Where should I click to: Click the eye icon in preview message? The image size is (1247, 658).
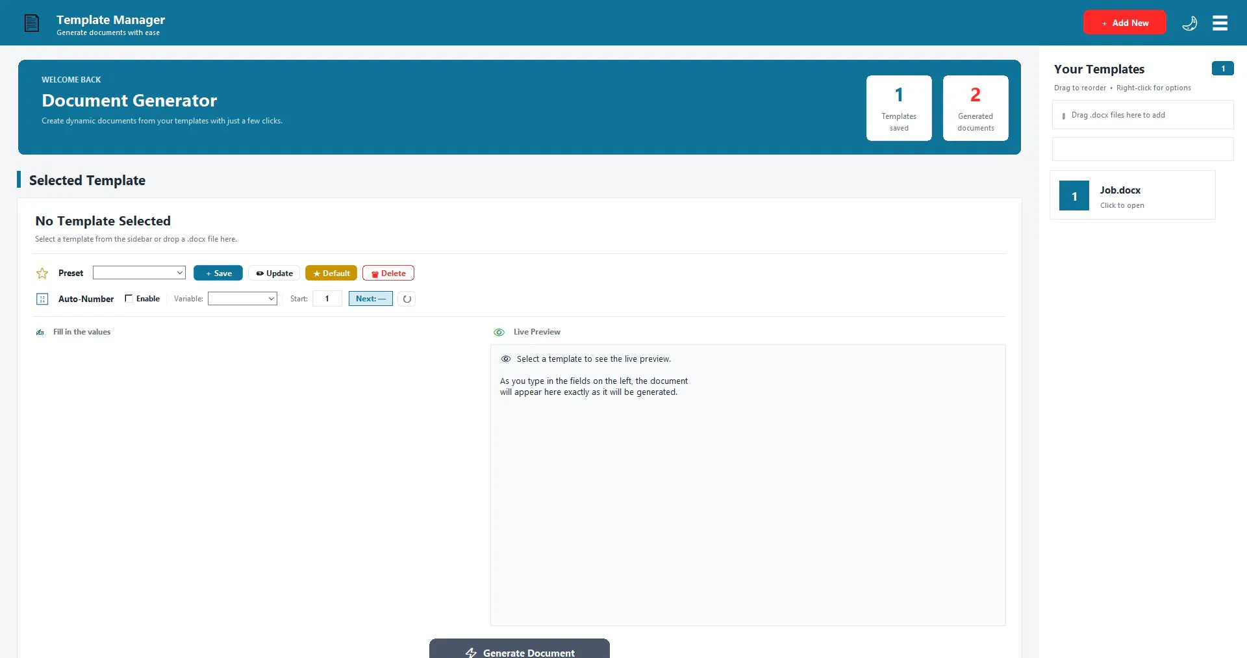[506, 359]
